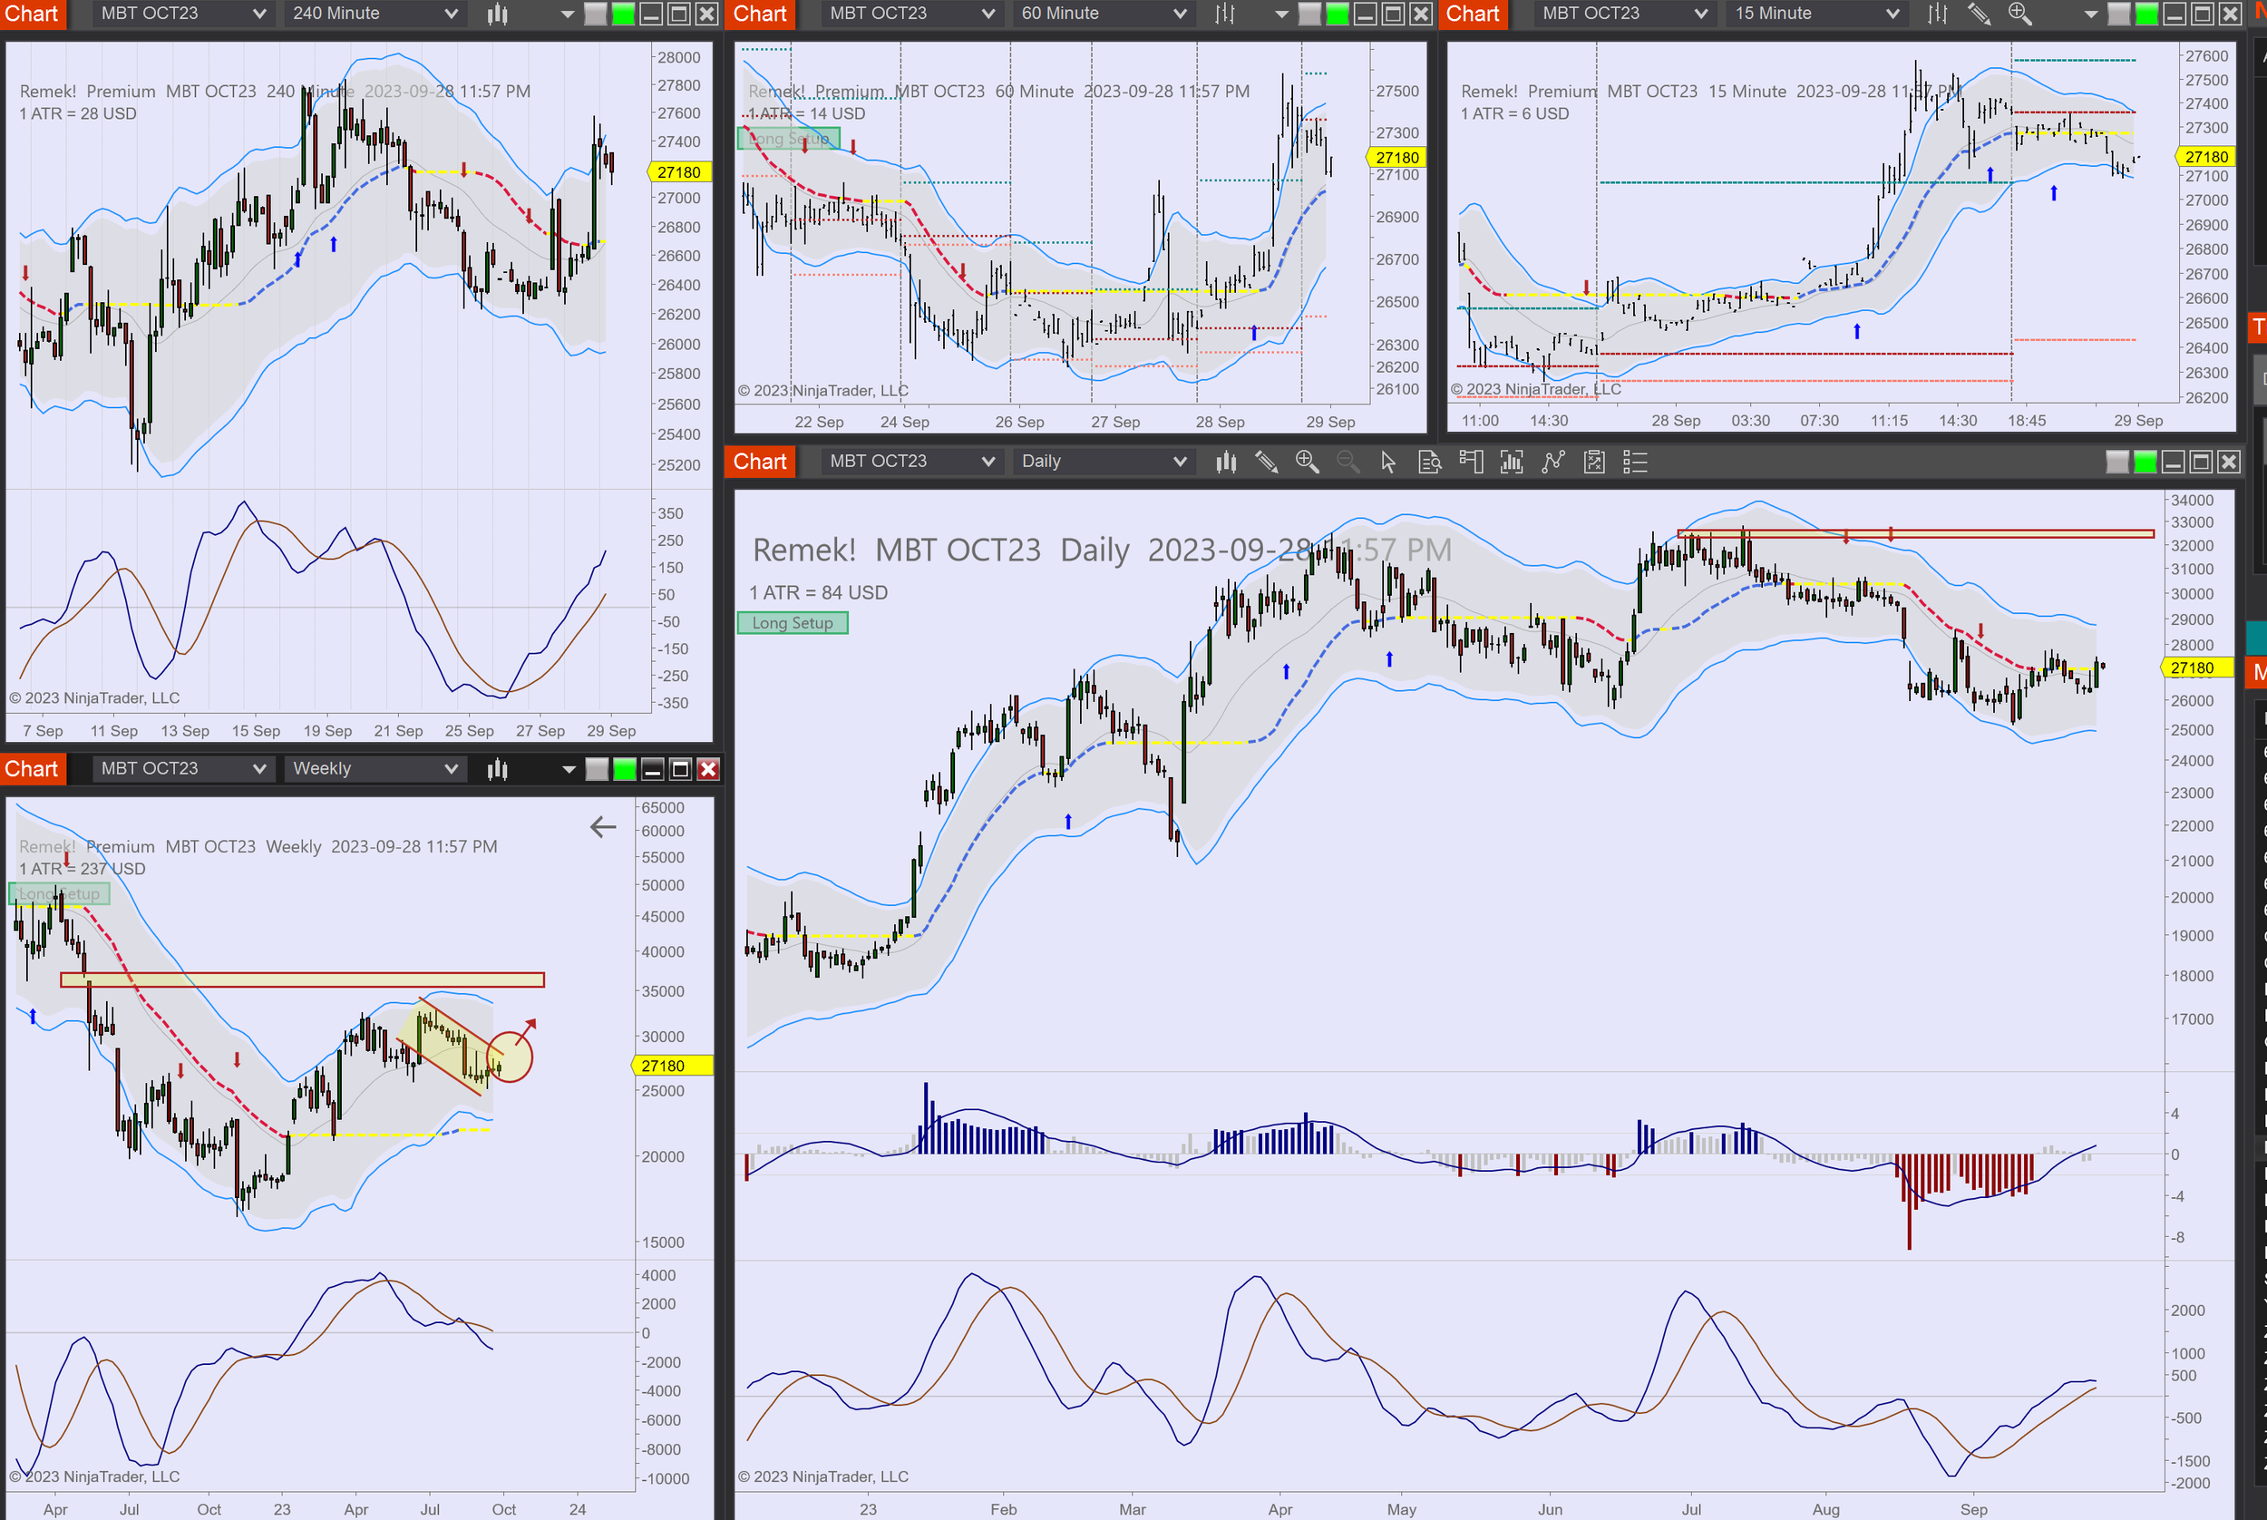Click '1 ATR = 6 USD' text on 15 Minute chart
The width and height of the screenshot is (2267, 1520).
coord(1515,113)
